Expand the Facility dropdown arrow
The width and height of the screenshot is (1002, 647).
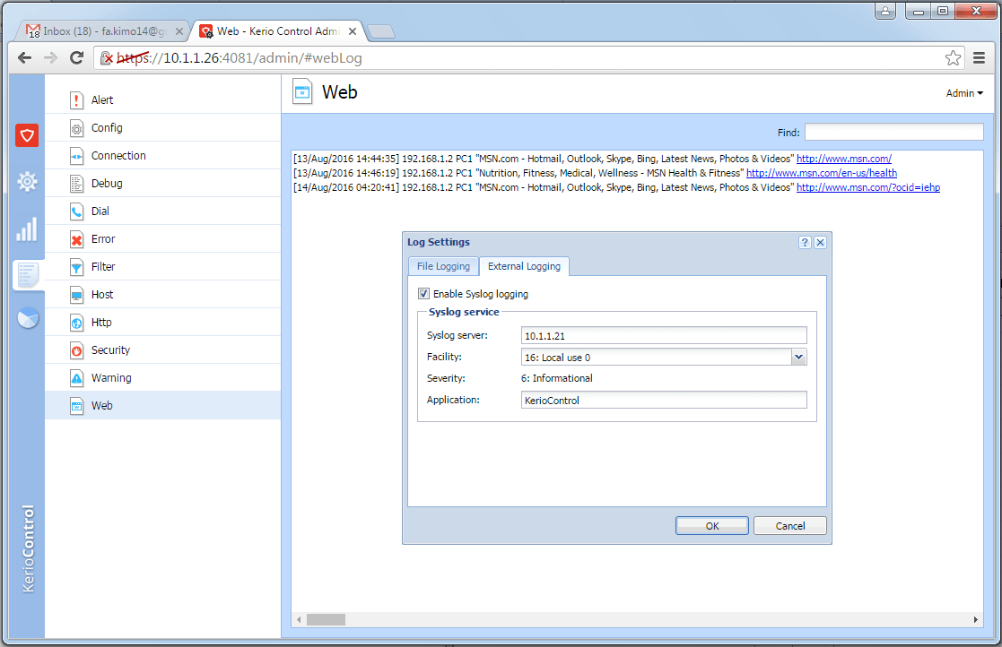[x=798, y=358]
